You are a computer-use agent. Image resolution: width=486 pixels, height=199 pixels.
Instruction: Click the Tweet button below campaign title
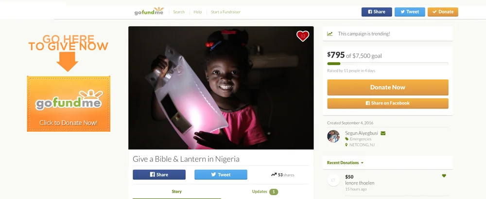point(221,175)
